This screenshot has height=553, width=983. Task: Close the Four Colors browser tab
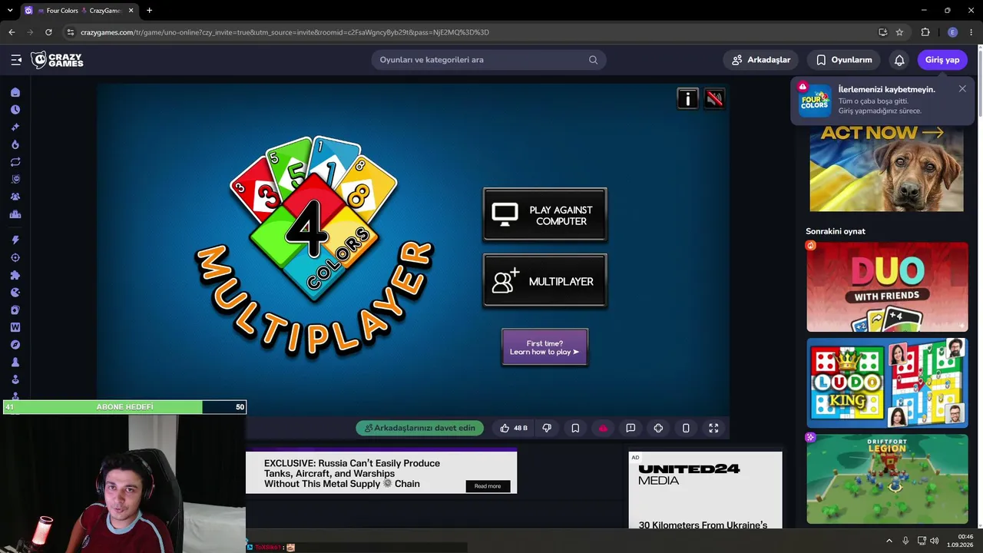tap(131, 11)
